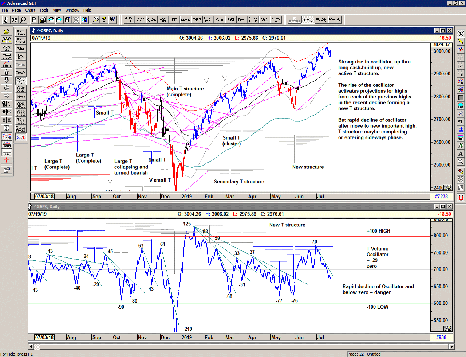
Task: Select the FIB RET retracement tool
Action: tap(461, 57)
